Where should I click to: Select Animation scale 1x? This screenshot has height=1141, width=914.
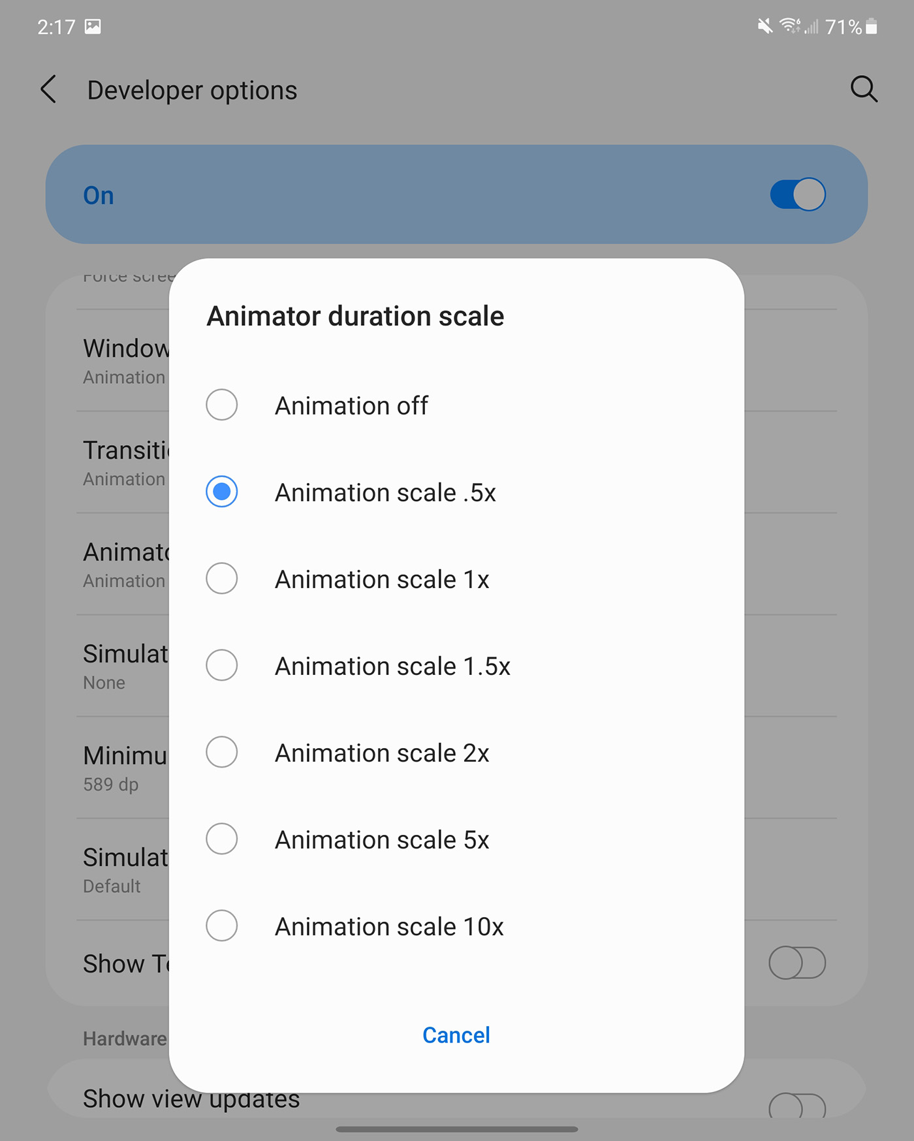[x=222, y=579]
